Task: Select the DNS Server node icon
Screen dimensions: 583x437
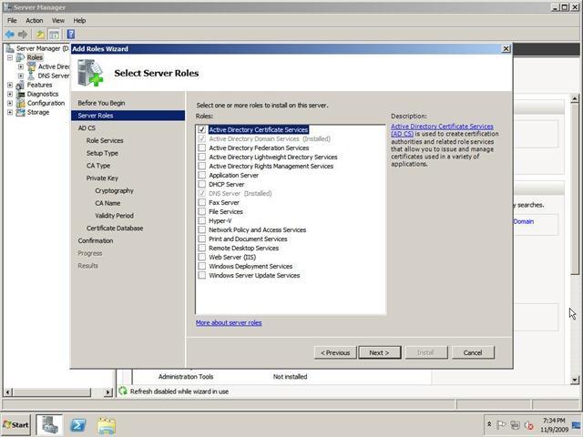Action: pos(31,76)
